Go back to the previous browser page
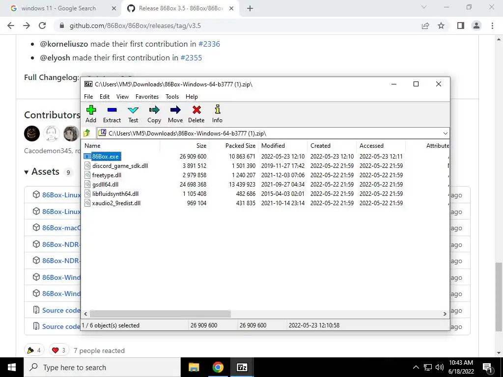 (11, 26)
